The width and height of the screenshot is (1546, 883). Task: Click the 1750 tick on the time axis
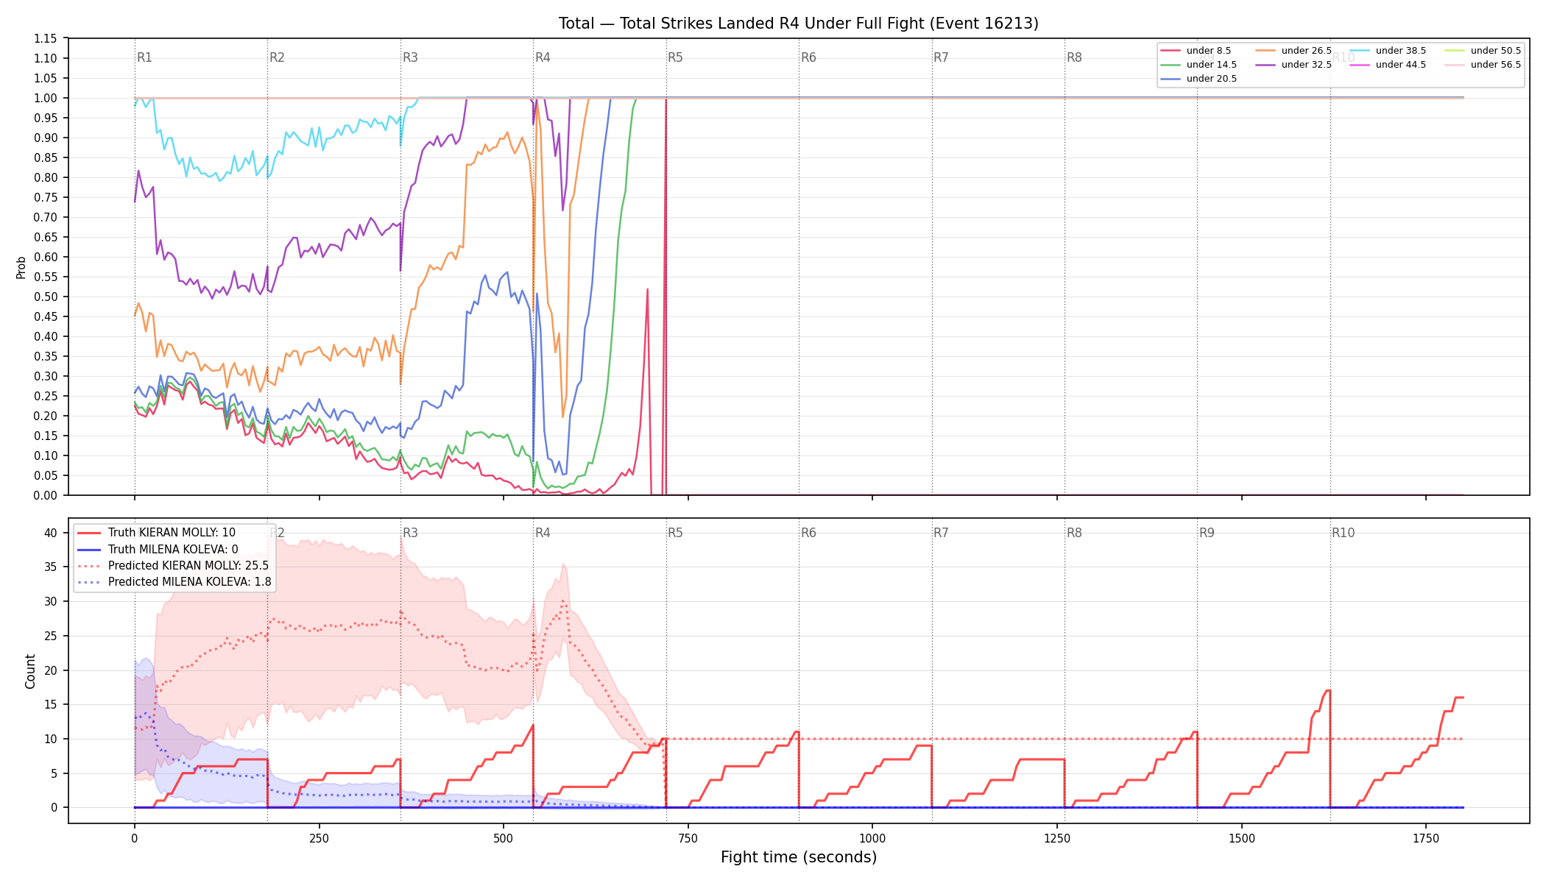pos(1426,838)
